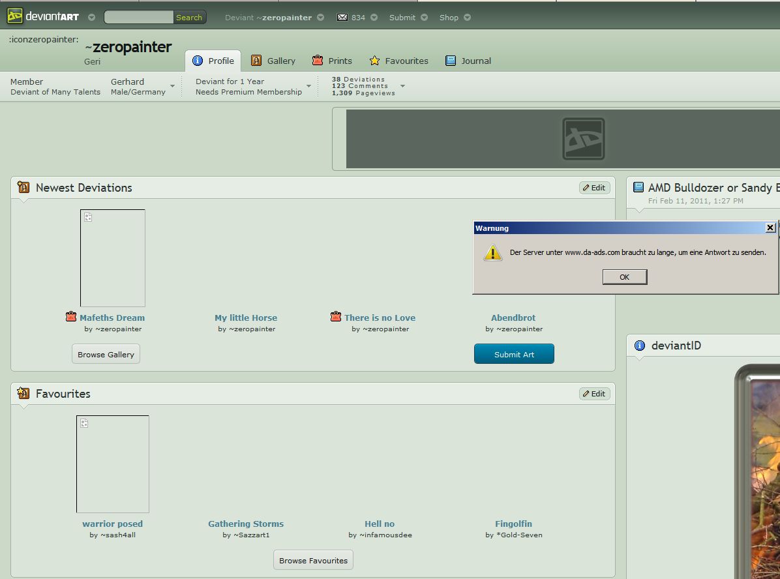Open the deviantID framed picture
Screen dimensions: 780x579
click(x=757, y=471)
